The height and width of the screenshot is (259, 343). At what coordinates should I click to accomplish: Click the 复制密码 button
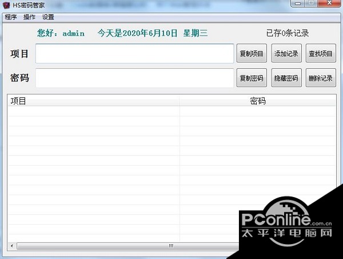(x=252, y=78)
